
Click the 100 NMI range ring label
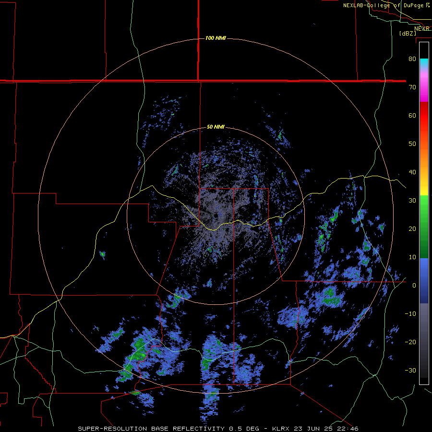[216, 38]
